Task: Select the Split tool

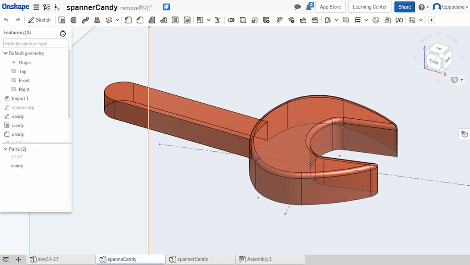Action: [243, 20]
